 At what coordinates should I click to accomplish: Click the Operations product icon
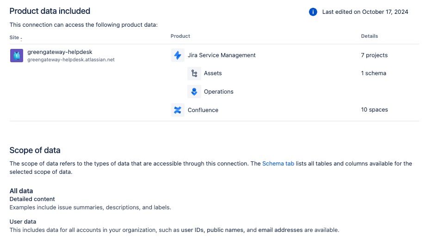click(194, 92)
